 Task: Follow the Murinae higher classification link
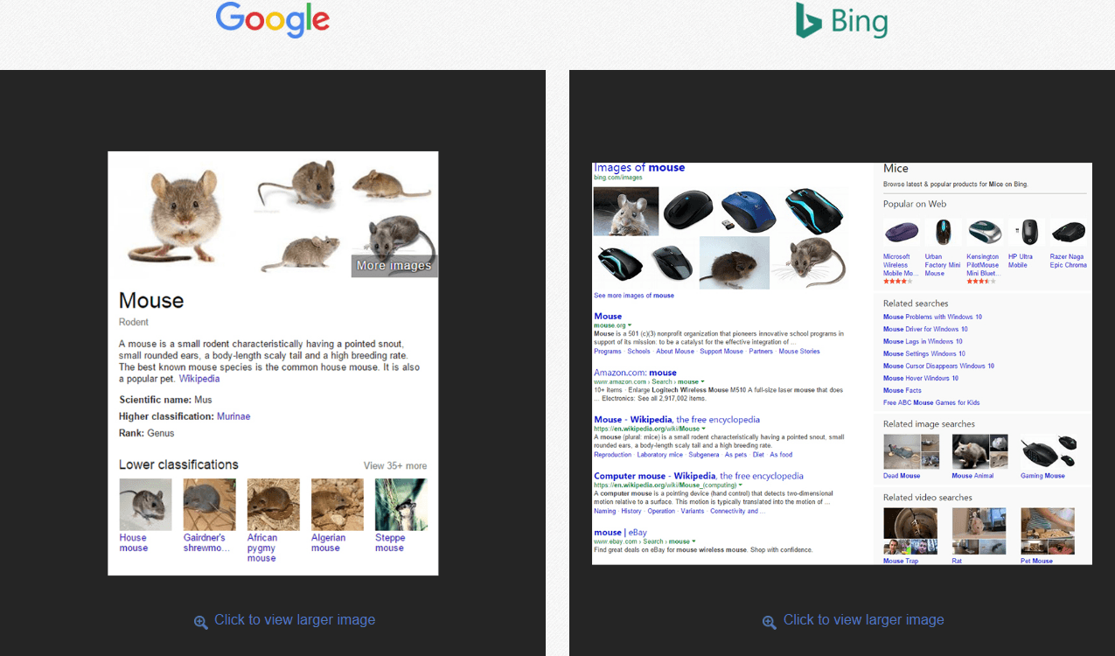[x=233, y=416]
